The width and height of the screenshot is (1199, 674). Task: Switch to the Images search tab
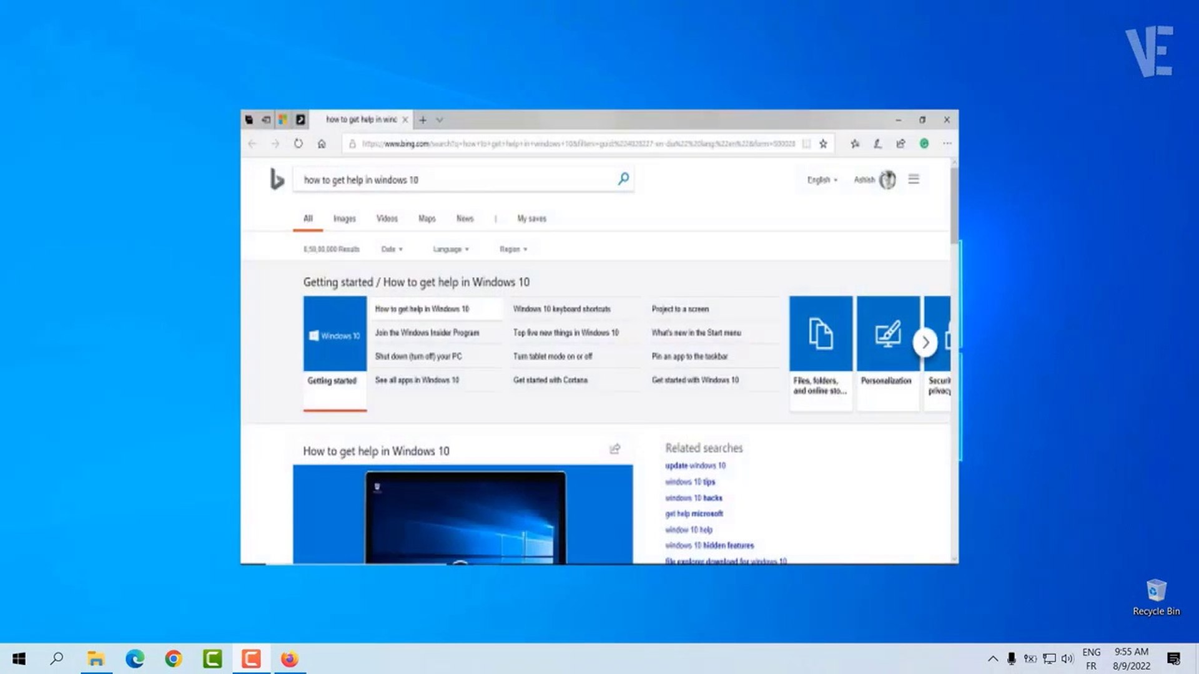(x=344, y=218)
